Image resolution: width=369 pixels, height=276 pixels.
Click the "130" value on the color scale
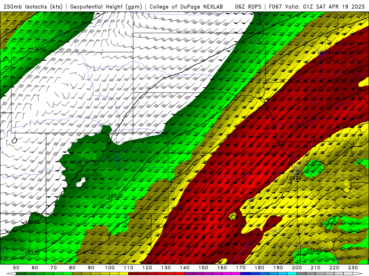click(166, 268)
